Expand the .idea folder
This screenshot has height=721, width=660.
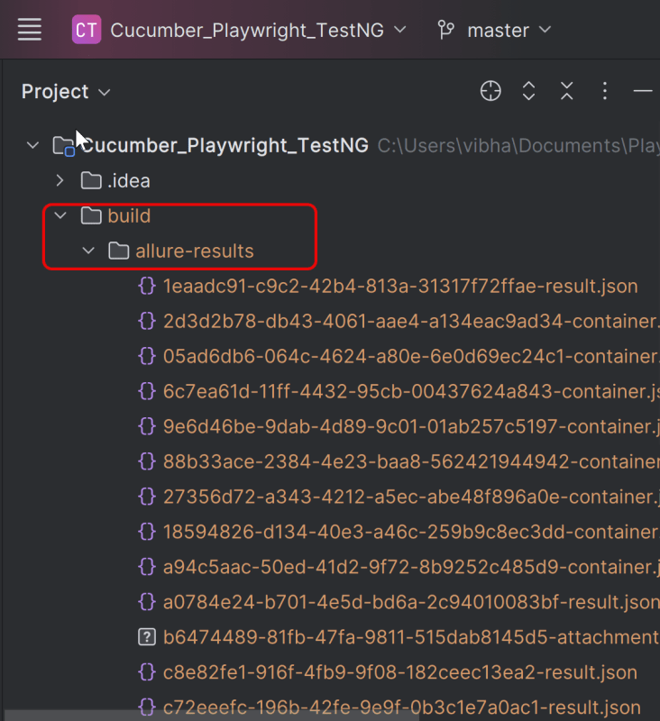pos(60,181)
